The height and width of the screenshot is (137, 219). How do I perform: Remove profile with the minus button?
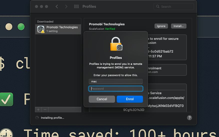(x=45, y=109)
